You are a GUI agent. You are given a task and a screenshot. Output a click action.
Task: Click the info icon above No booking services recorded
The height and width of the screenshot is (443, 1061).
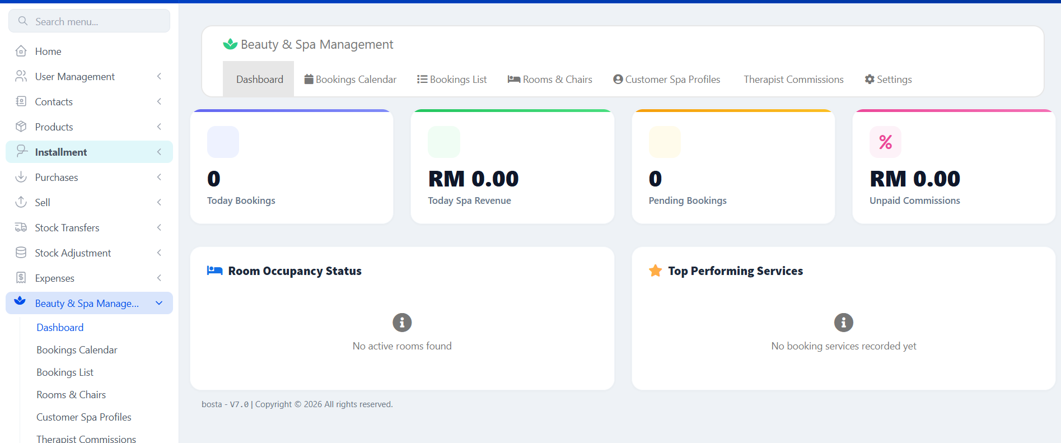pos(844,323)
